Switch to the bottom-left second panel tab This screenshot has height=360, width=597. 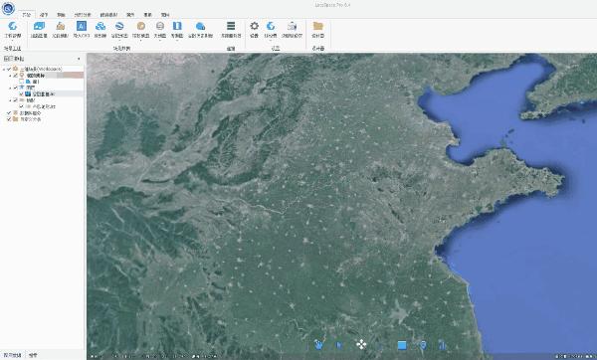coord(33,355)
